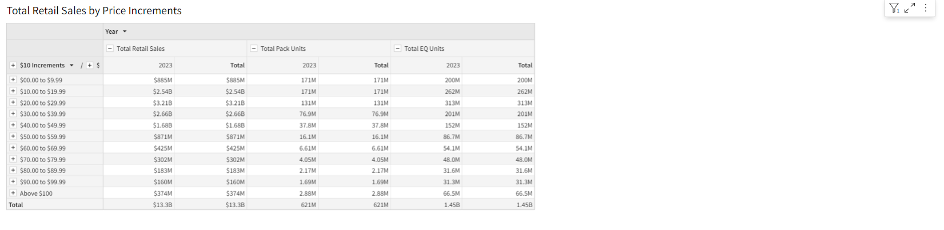This screenshot has height=230, width=944.
Task: Expand the $00.00 to $9.99 row
Action: (x=13, y=80)
